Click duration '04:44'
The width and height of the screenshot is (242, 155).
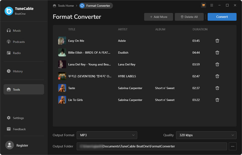(196, 53)
